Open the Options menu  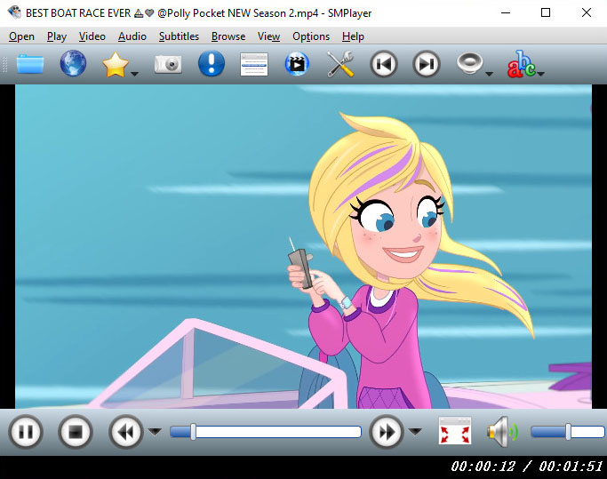pyautogui.click(x=311, y=36)
